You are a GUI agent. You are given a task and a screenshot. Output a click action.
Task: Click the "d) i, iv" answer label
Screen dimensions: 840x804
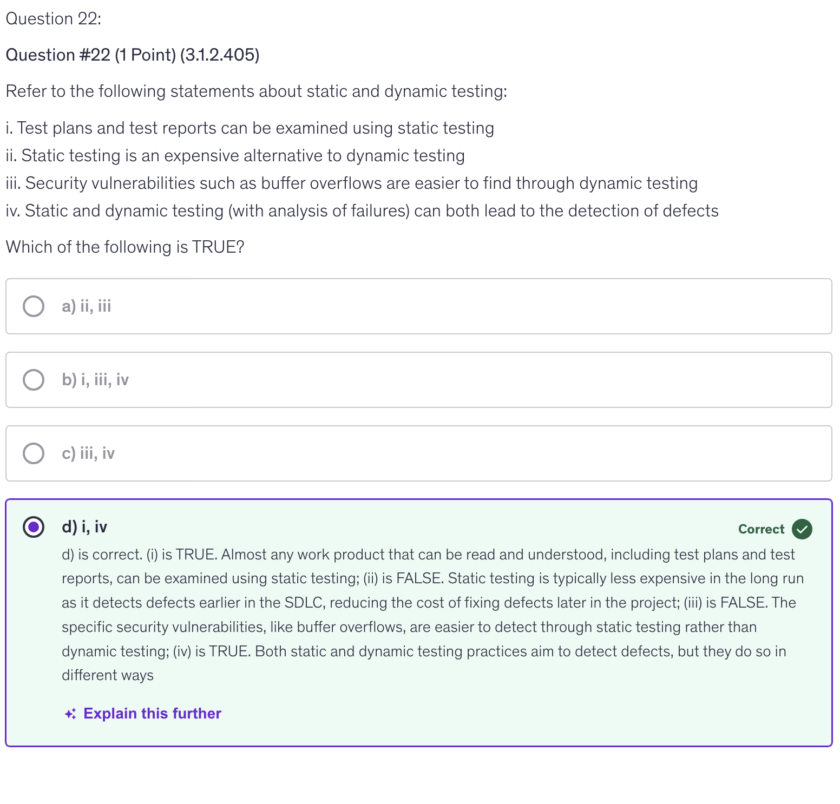[84, 527]
